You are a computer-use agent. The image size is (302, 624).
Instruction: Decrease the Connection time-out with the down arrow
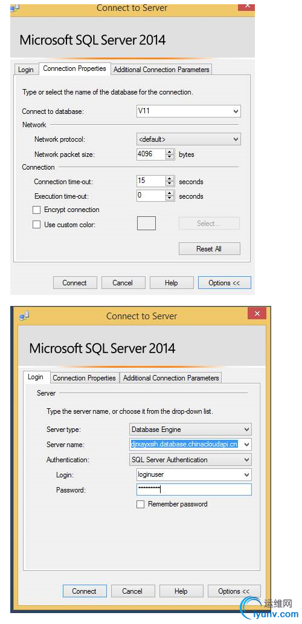pos(170,184)
